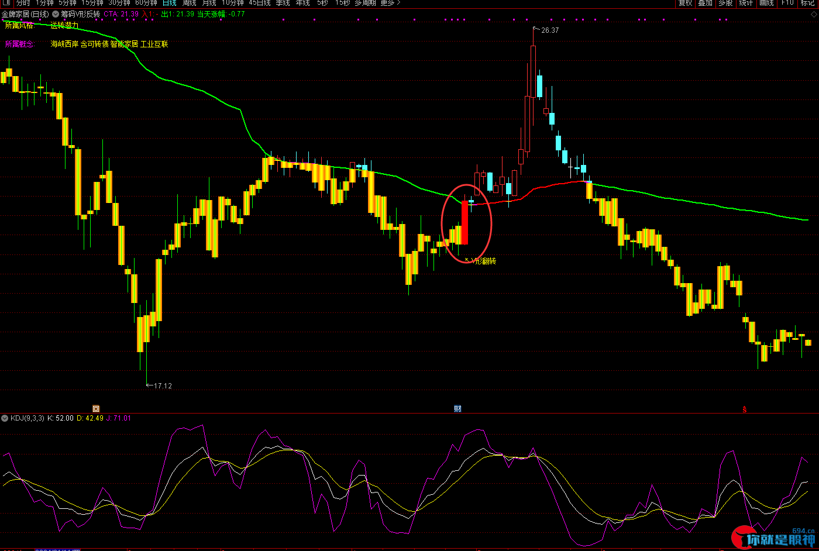Click the 当天涨幅 -0.77 value
The width and height of the screenshot is (819, 551).
pyautogui.click(x=221, y=14)
